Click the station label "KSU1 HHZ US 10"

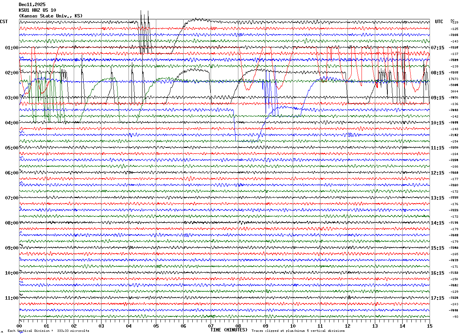click(37, 10)
